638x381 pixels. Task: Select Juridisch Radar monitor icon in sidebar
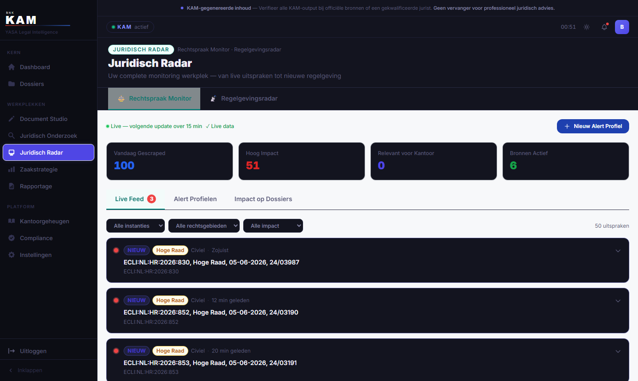click(x=12, y=152)
